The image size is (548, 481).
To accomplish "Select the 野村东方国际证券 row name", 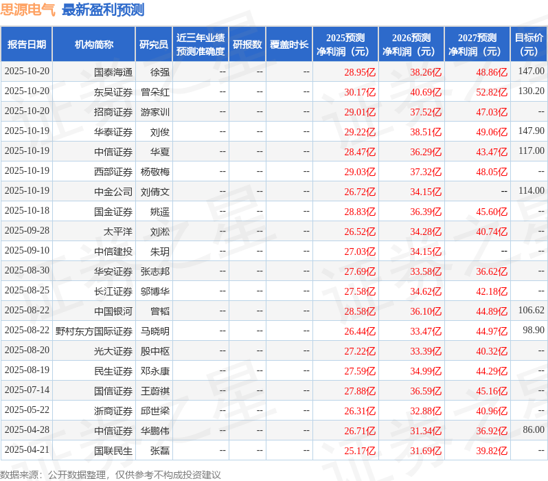I will [94, 331].
